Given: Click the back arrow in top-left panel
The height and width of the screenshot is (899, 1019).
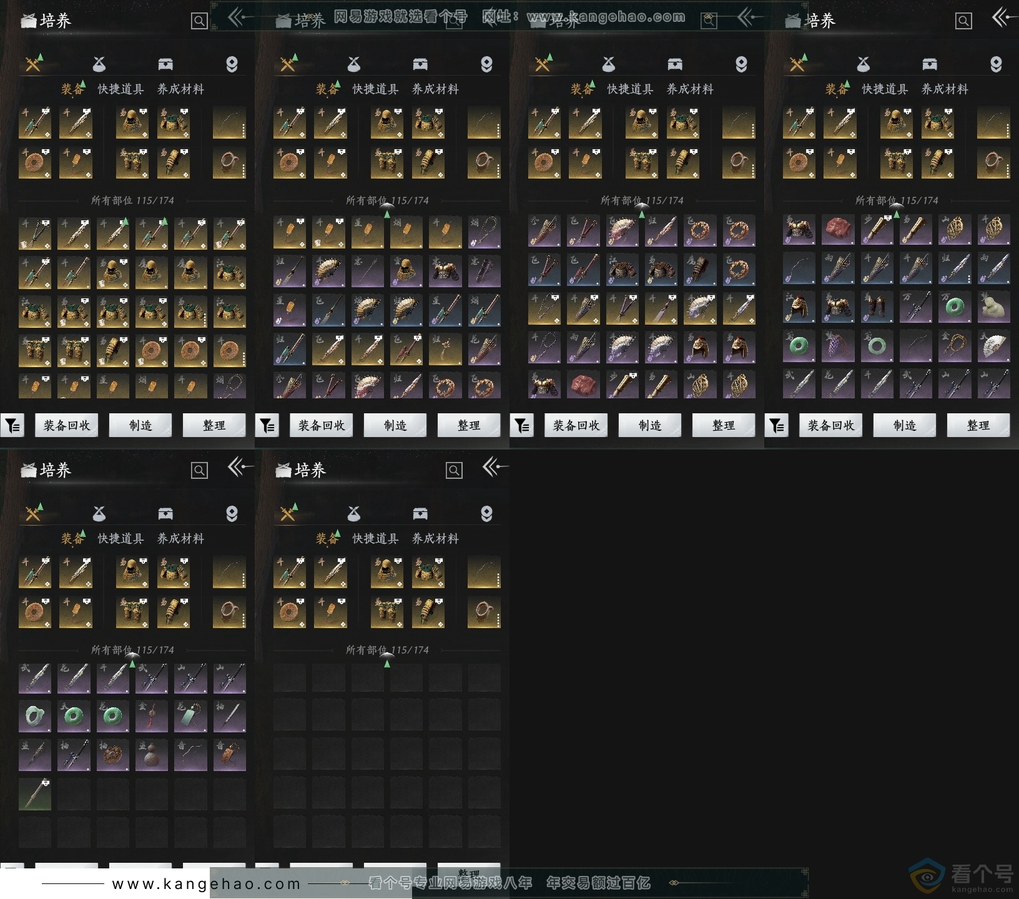Looking at the screenshot, I should [x=240, y=17].
